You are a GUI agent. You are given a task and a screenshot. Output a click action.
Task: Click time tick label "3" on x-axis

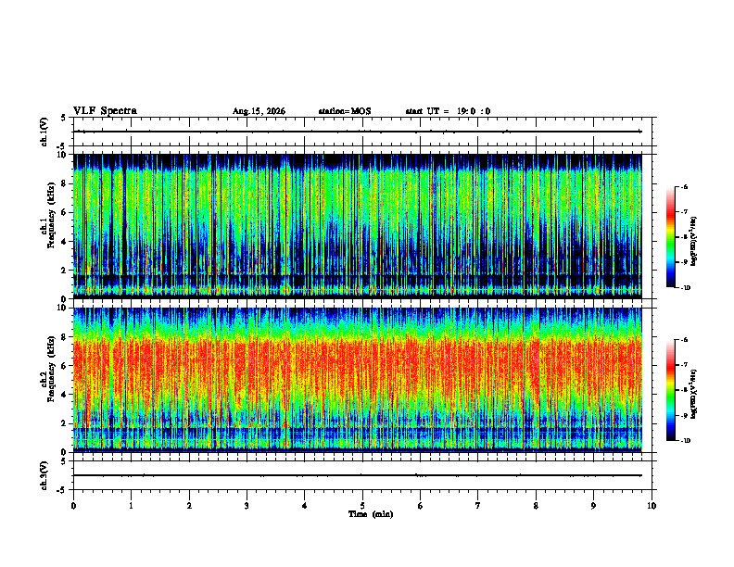(247, 506)
